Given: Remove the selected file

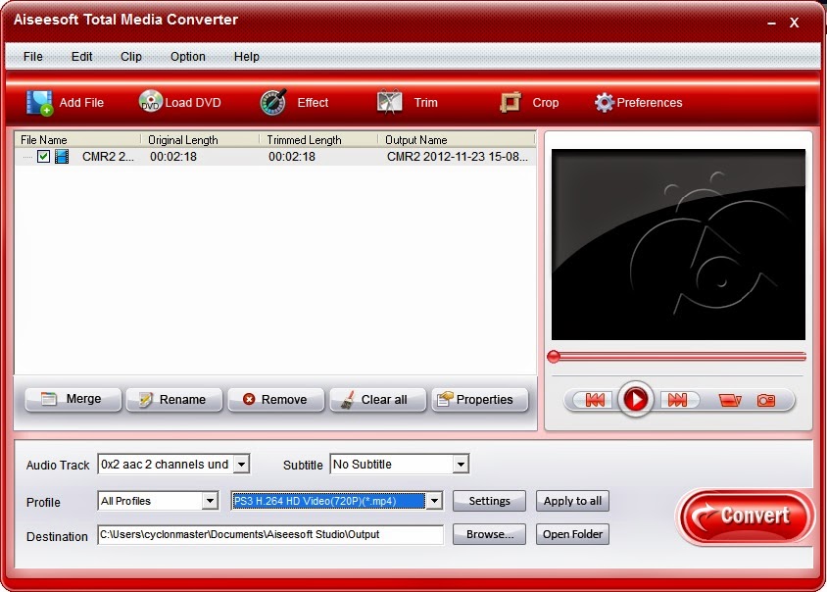Looking at the screenshot, I should pyautogui.click(x=276, y=400).
